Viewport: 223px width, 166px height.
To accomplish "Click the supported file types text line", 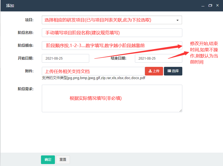I will pos(93,78).
